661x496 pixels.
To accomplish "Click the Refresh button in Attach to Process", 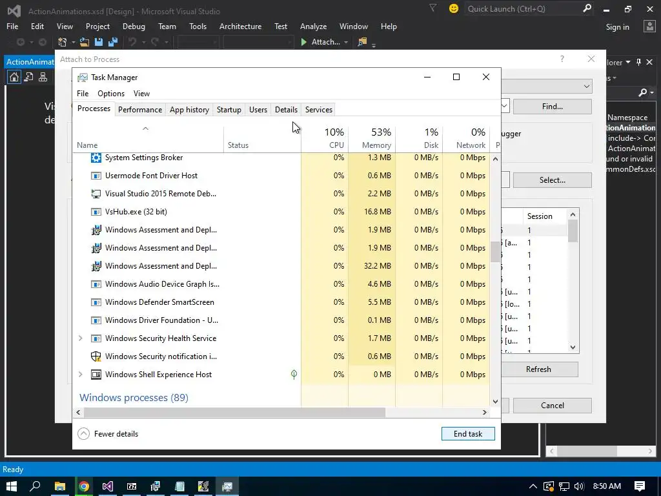I will pyautogui.click(x=538, y=369).
